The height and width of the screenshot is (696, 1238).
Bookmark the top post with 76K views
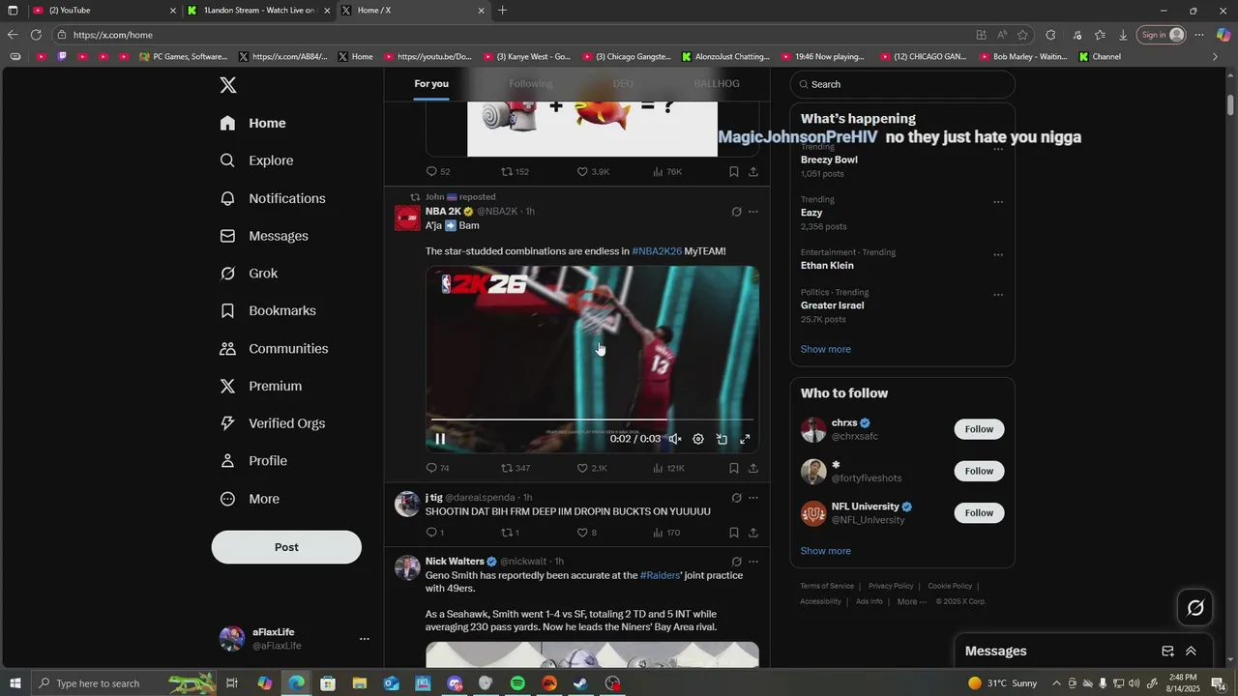(x=734, y=172)
